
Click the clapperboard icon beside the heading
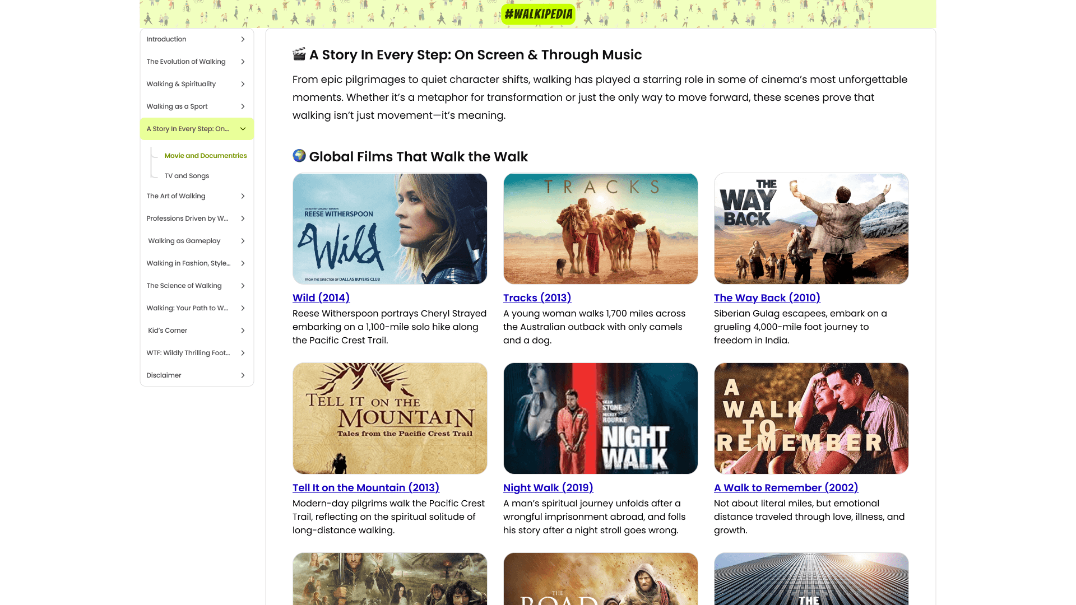click(299, 54)
